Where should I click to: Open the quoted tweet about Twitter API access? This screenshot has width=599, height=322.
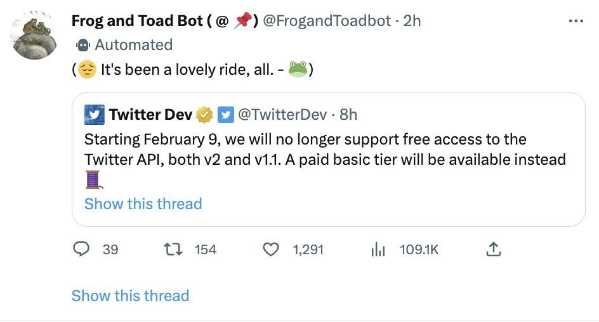coord(324,149)
